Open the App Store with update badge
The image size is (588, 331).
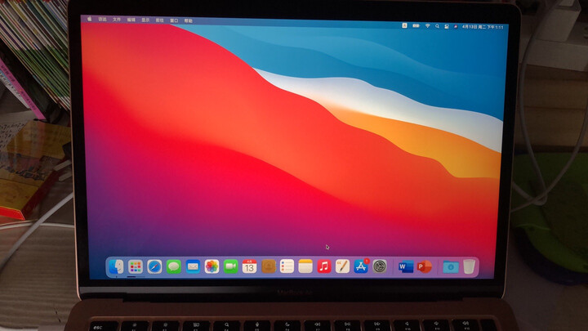point(361,266)
